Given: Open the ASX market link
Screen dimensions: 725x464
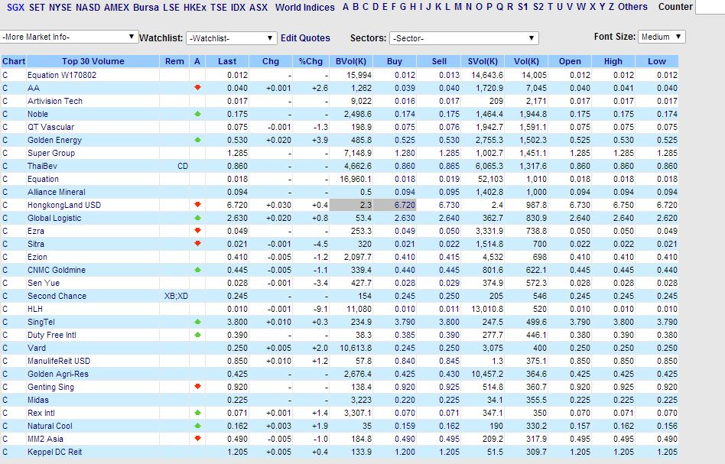Looking at the screenshot, I should (258, 8).
